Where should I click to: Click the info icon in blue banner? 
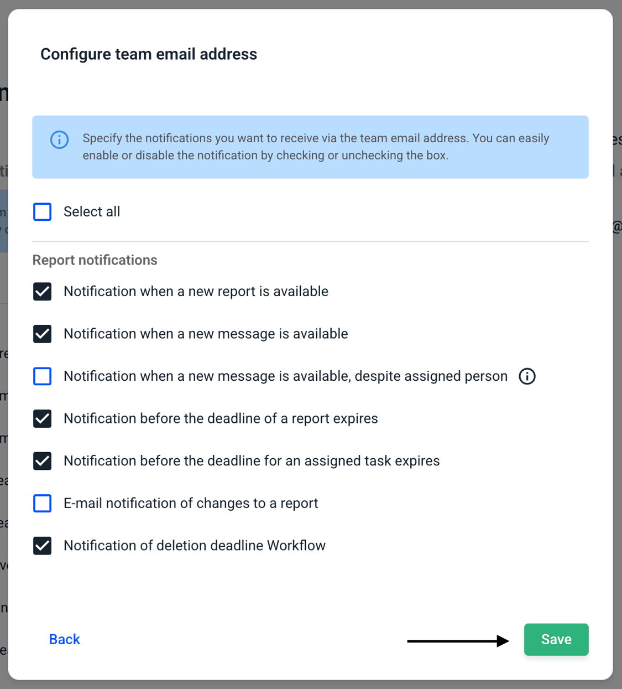click(59, 139)
